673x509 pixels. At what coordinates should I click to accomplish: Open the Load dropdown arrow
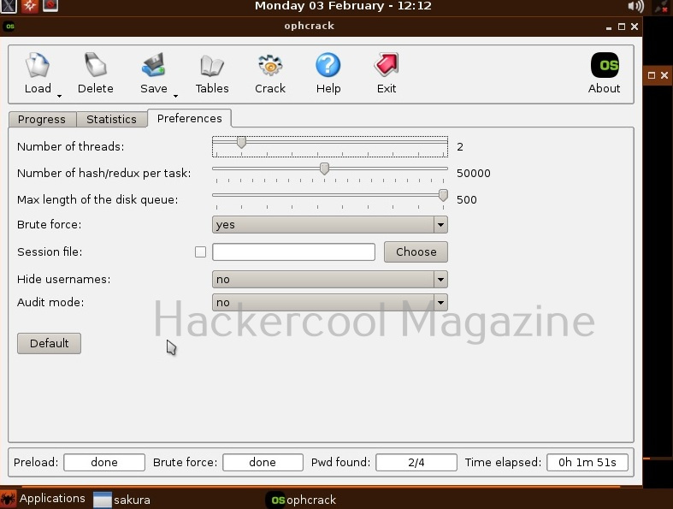(59, 96)
